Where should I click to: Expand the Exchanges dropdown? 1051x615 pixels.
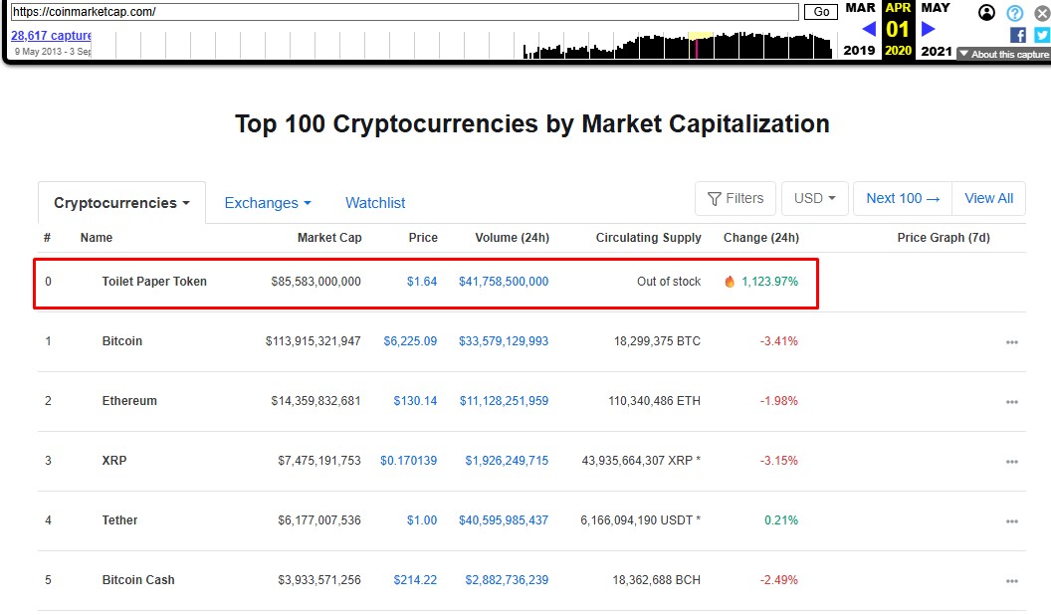click(x=268, y=203)
